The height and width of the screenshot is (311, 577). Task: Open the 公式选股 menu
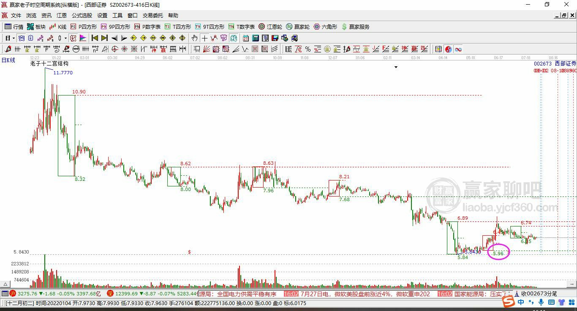coord(82,15)
